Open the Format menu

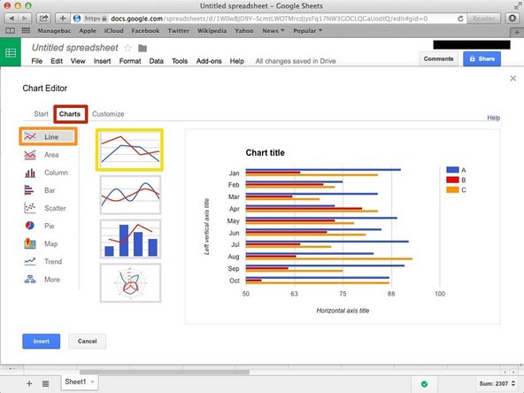[130, 61]
